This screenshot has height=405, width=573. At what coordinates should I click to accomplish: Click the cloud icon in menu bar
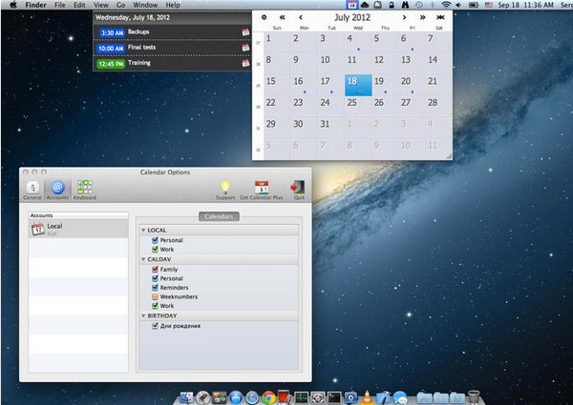click(365, 5)
